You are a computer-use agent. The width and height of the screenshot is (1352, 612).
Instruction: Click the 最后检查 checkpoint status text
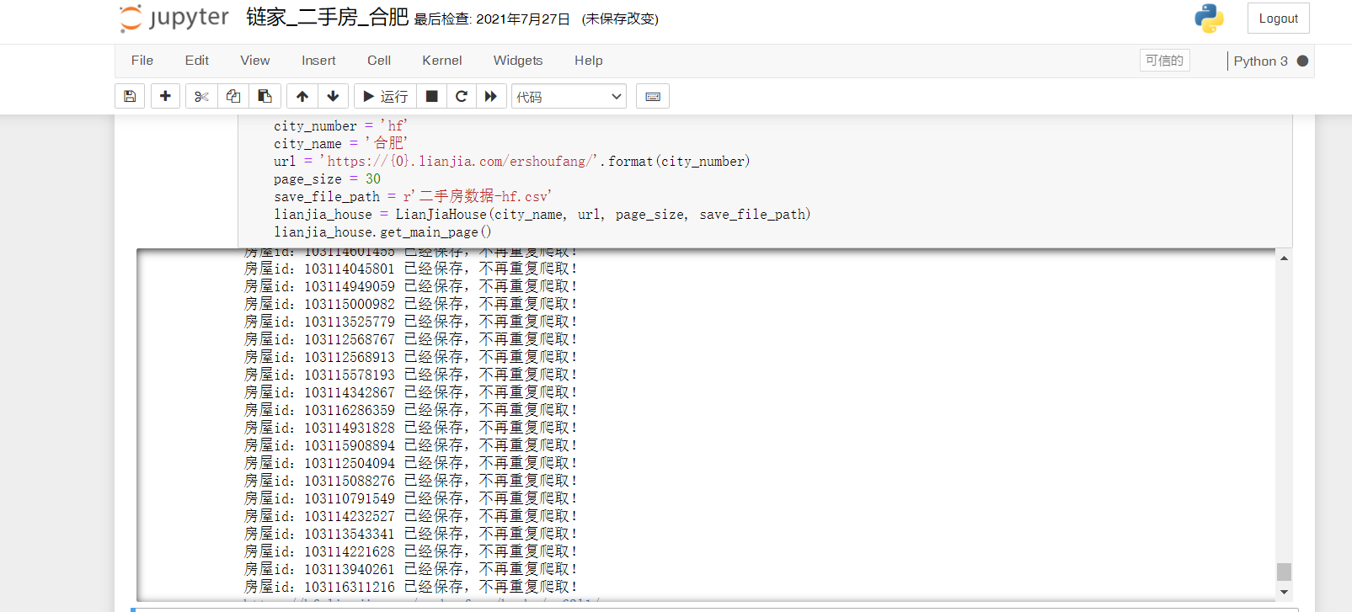pyautogui.click(x=492, y=19)
